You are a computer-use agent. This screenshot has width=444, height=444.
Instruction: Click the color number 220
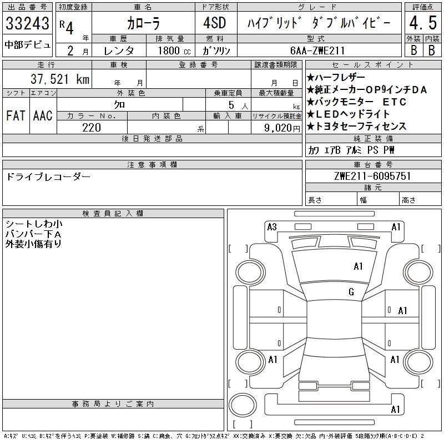point(91,128)
